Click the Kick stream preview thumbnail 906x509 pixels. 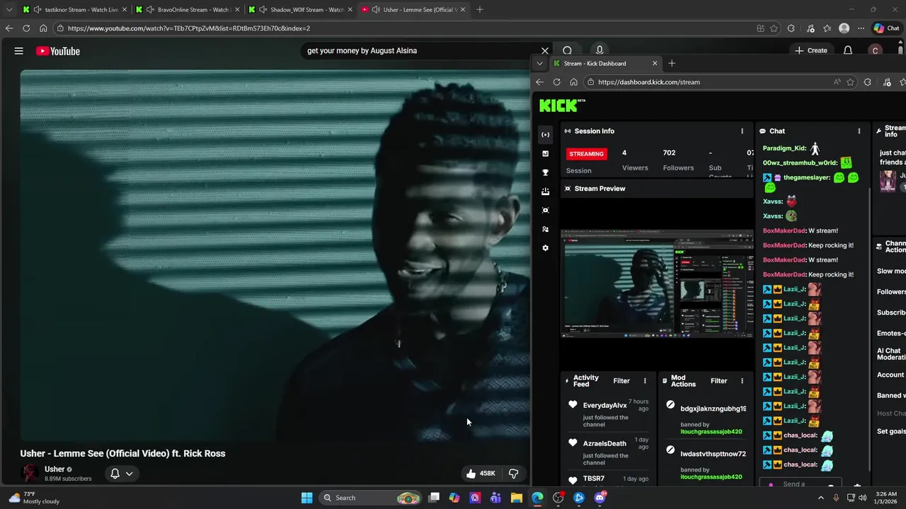point(658,283)
